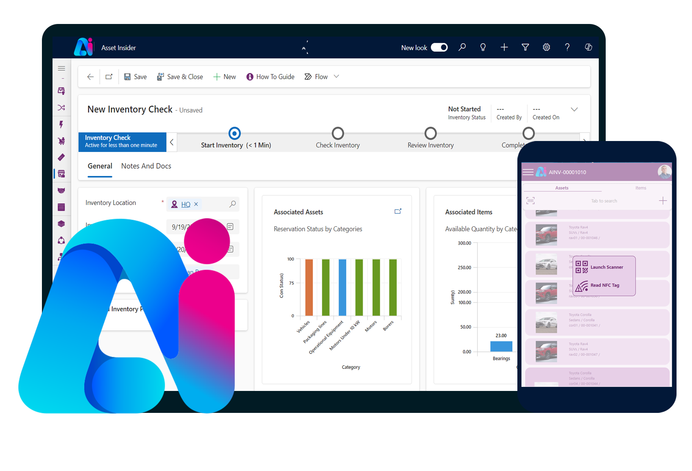Expand the Associated Assets chart

398,211
